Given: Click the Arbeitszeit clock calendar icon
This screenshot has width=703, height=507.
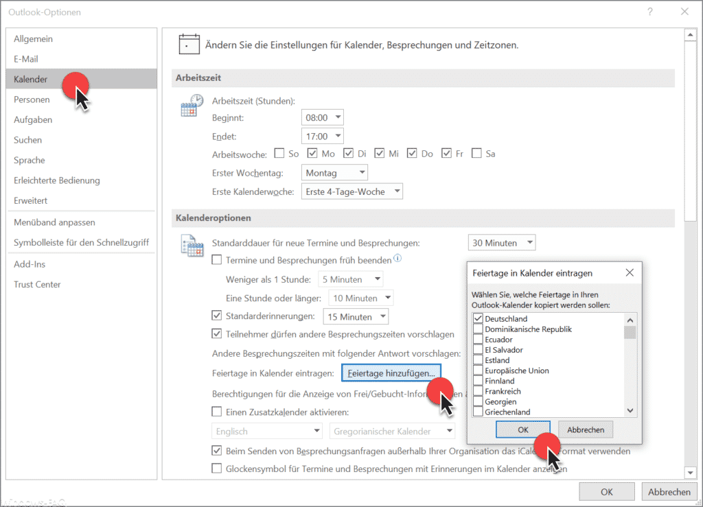Looking at the screenshot, I should (x=192, y=106).
